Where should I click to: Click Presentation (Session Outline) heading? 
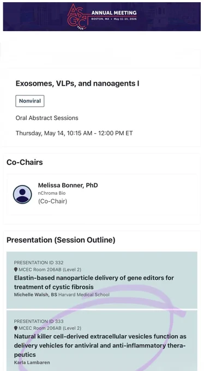pyautogui.click(x=61, y=240)
